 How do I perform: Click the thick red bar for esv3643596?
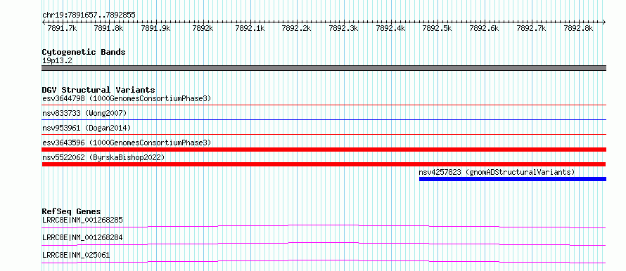click(x=324, y=150)
